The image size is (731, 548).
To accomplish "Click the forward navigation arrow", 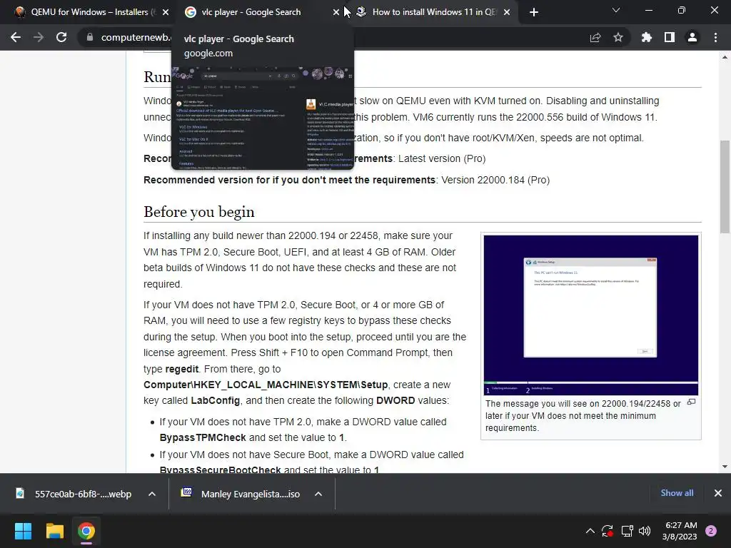I will click(39, 37).
